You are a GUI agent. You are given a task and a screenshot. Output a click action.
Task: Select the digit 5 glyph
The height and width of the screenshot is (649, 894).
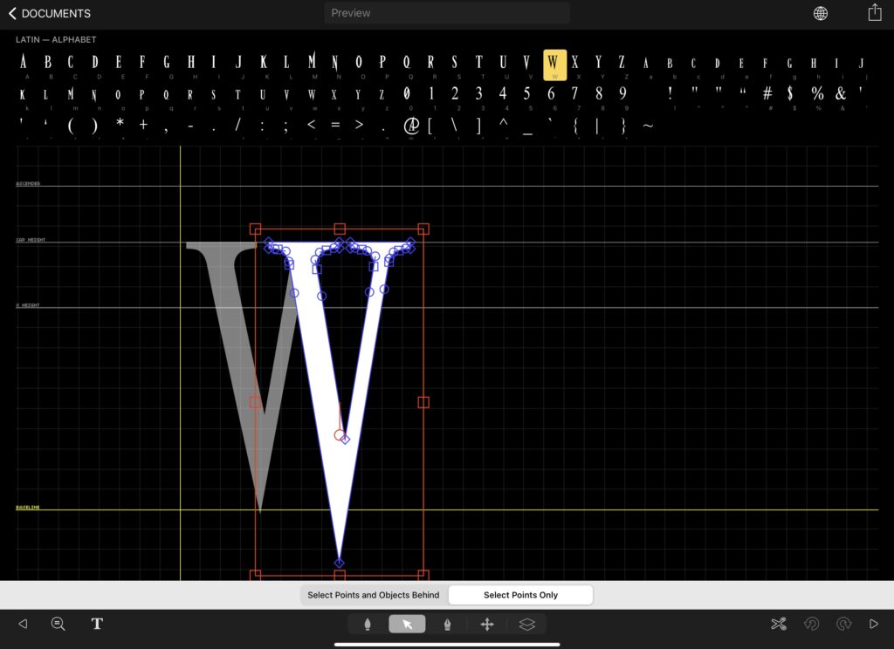[x=526, y=93]
